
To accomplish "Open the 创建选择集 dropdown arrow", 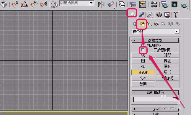I will point(91,3).
